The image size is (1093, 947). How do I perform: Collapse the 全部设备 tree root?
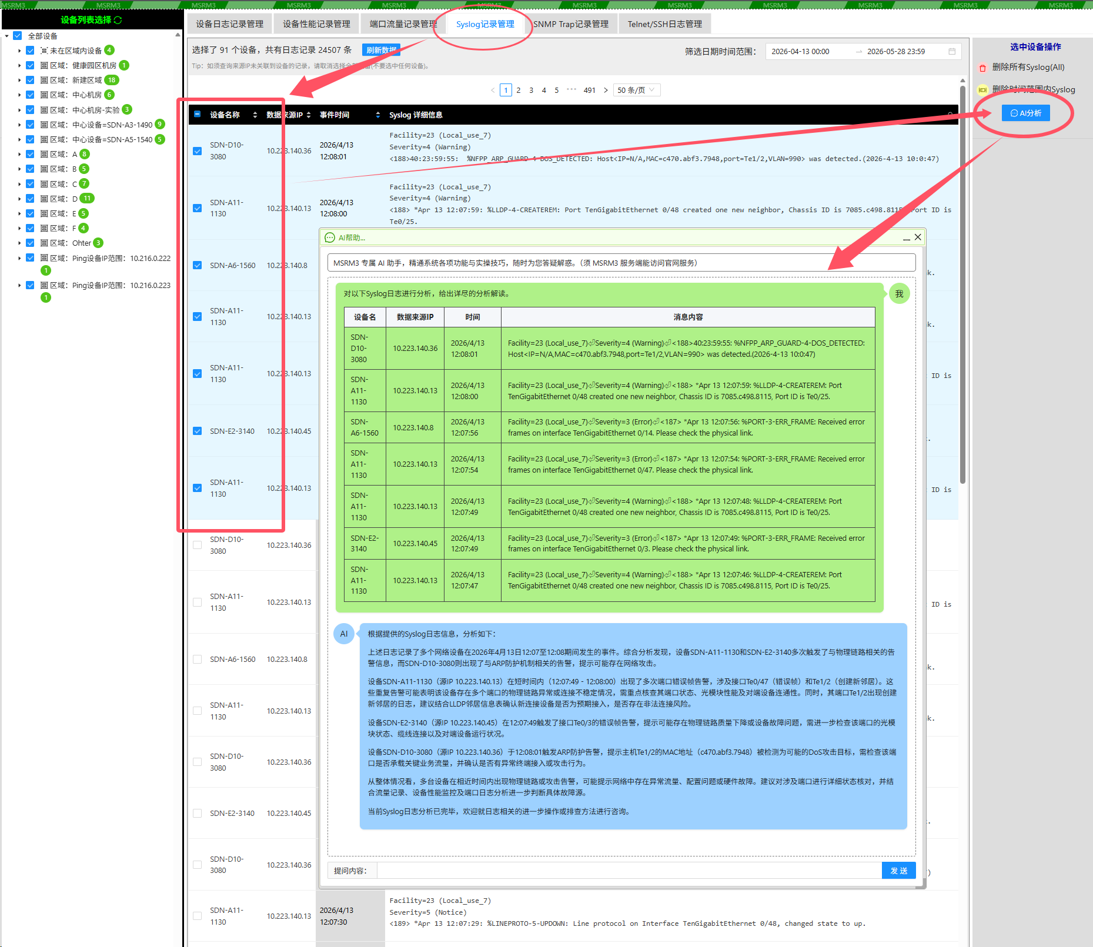6,36
